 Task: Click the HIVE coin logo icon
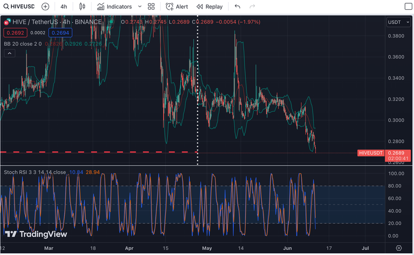tap(7, 22)
